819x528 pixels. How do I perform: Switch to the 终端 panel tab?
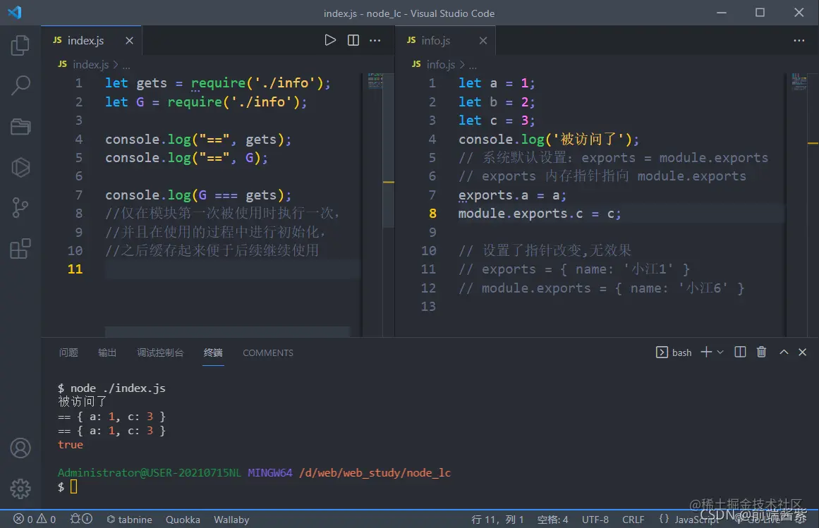(x=213, y=352)
